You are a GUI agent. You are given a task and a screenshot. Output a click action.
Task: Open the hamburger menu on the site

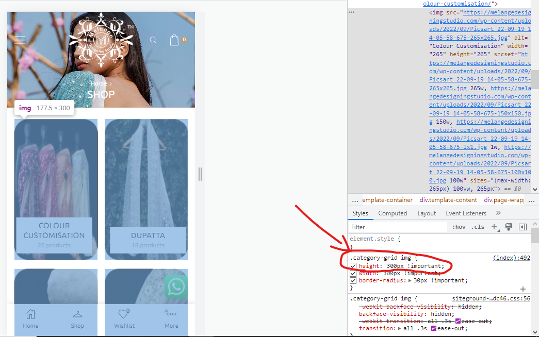(20, 40)
